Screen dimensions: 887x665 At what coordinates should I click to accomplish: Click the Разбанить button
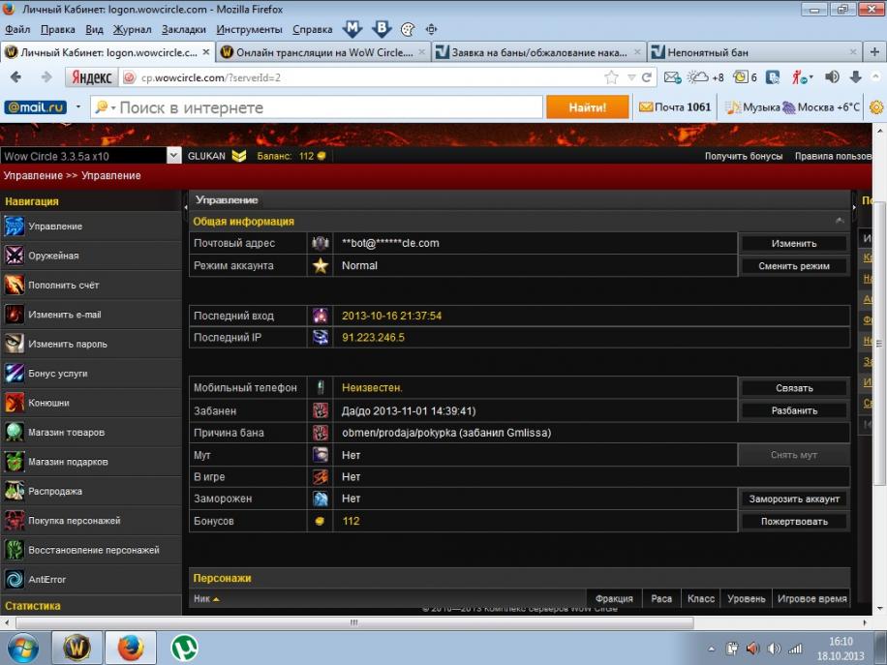(794, 410)
